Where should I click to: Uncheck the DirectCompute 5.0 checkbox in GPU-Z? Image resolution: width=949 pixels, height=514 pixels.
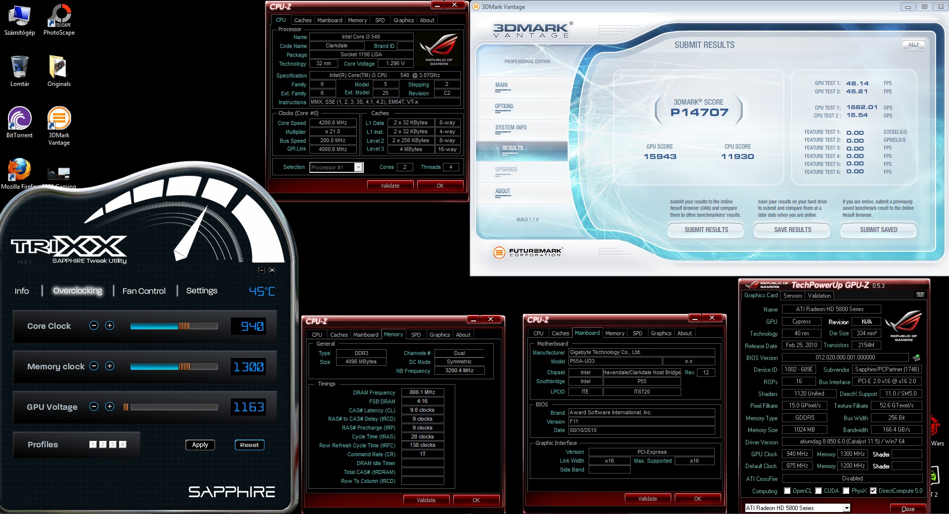click(873, 491)
